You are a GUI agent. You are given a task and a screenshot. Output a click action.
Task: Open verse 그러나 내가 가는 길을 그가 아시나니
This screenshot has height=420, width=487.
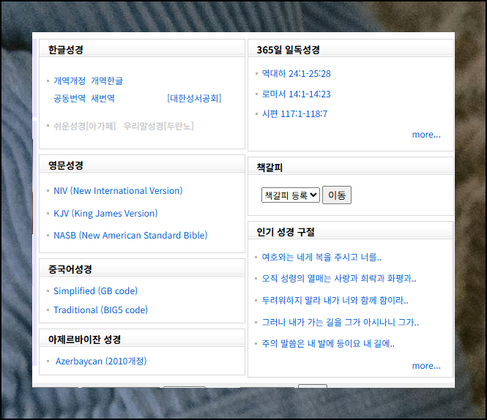[x=341, y=322]
